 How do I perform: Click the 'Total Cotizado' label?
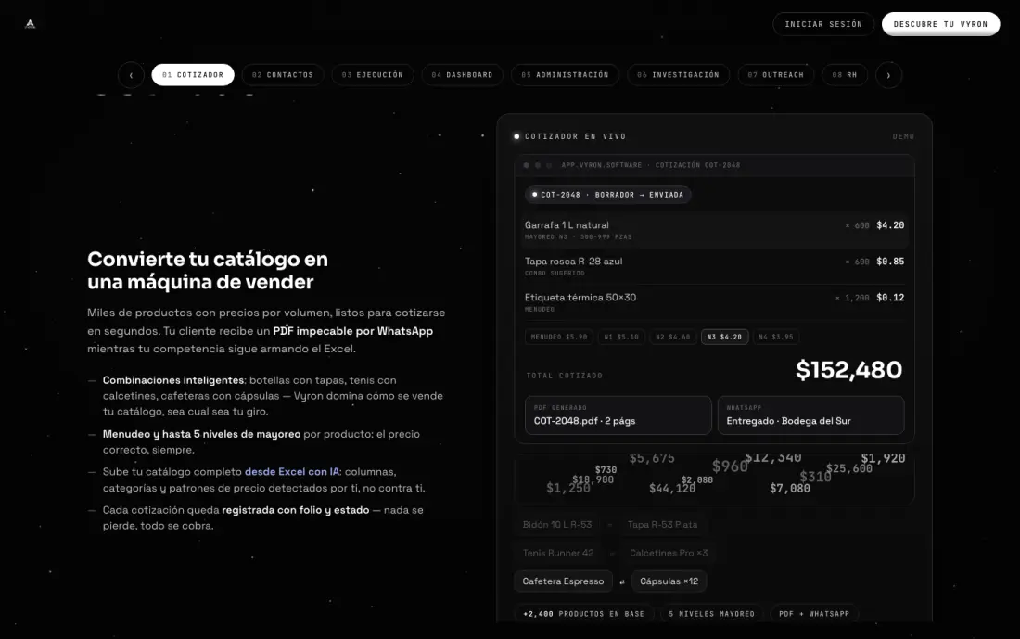pyautogui.click(x=564, y=376)
